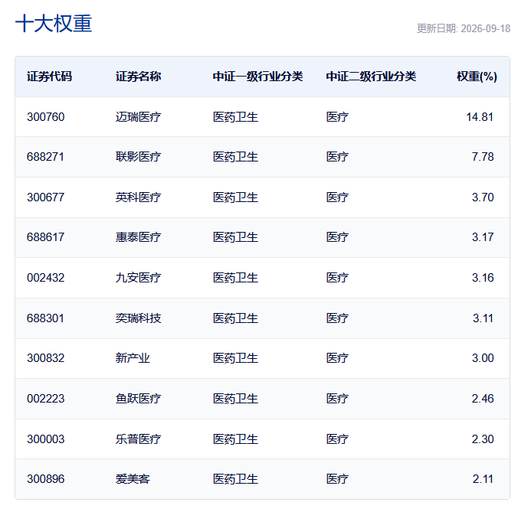Click 医药卫生 in the 九安医疗 row
531x512 pixels.
click(235, 278)
